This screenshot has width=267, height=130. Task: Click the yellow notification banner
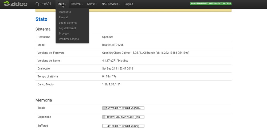coord(160,10)
